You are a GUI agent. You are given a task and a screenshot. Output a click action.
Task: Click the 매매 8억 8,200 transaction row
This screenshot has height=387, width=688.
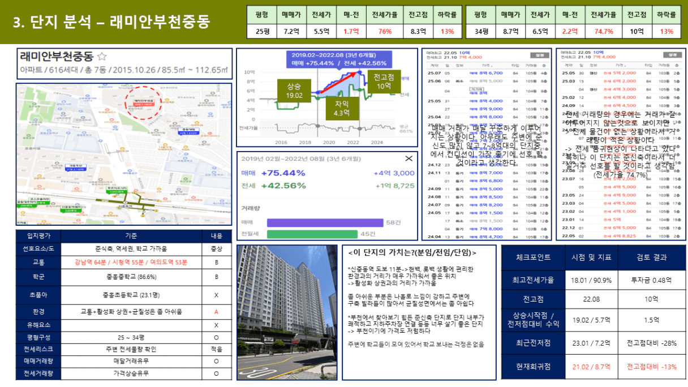(x=487, y=205)
